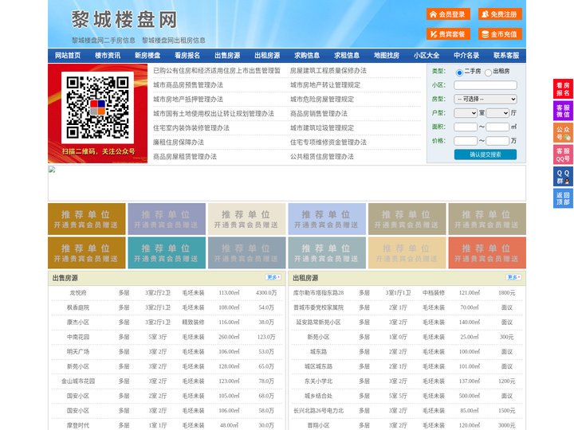Screen dimensions: 574x430
Task: Open 求租信息 nav item
Action: click(x=347, y=56)
